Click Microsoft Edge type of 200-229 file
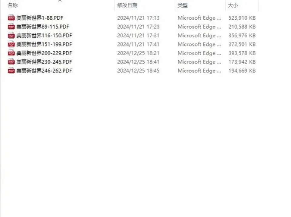Screen dimensions: 291x217 (199, 53)
